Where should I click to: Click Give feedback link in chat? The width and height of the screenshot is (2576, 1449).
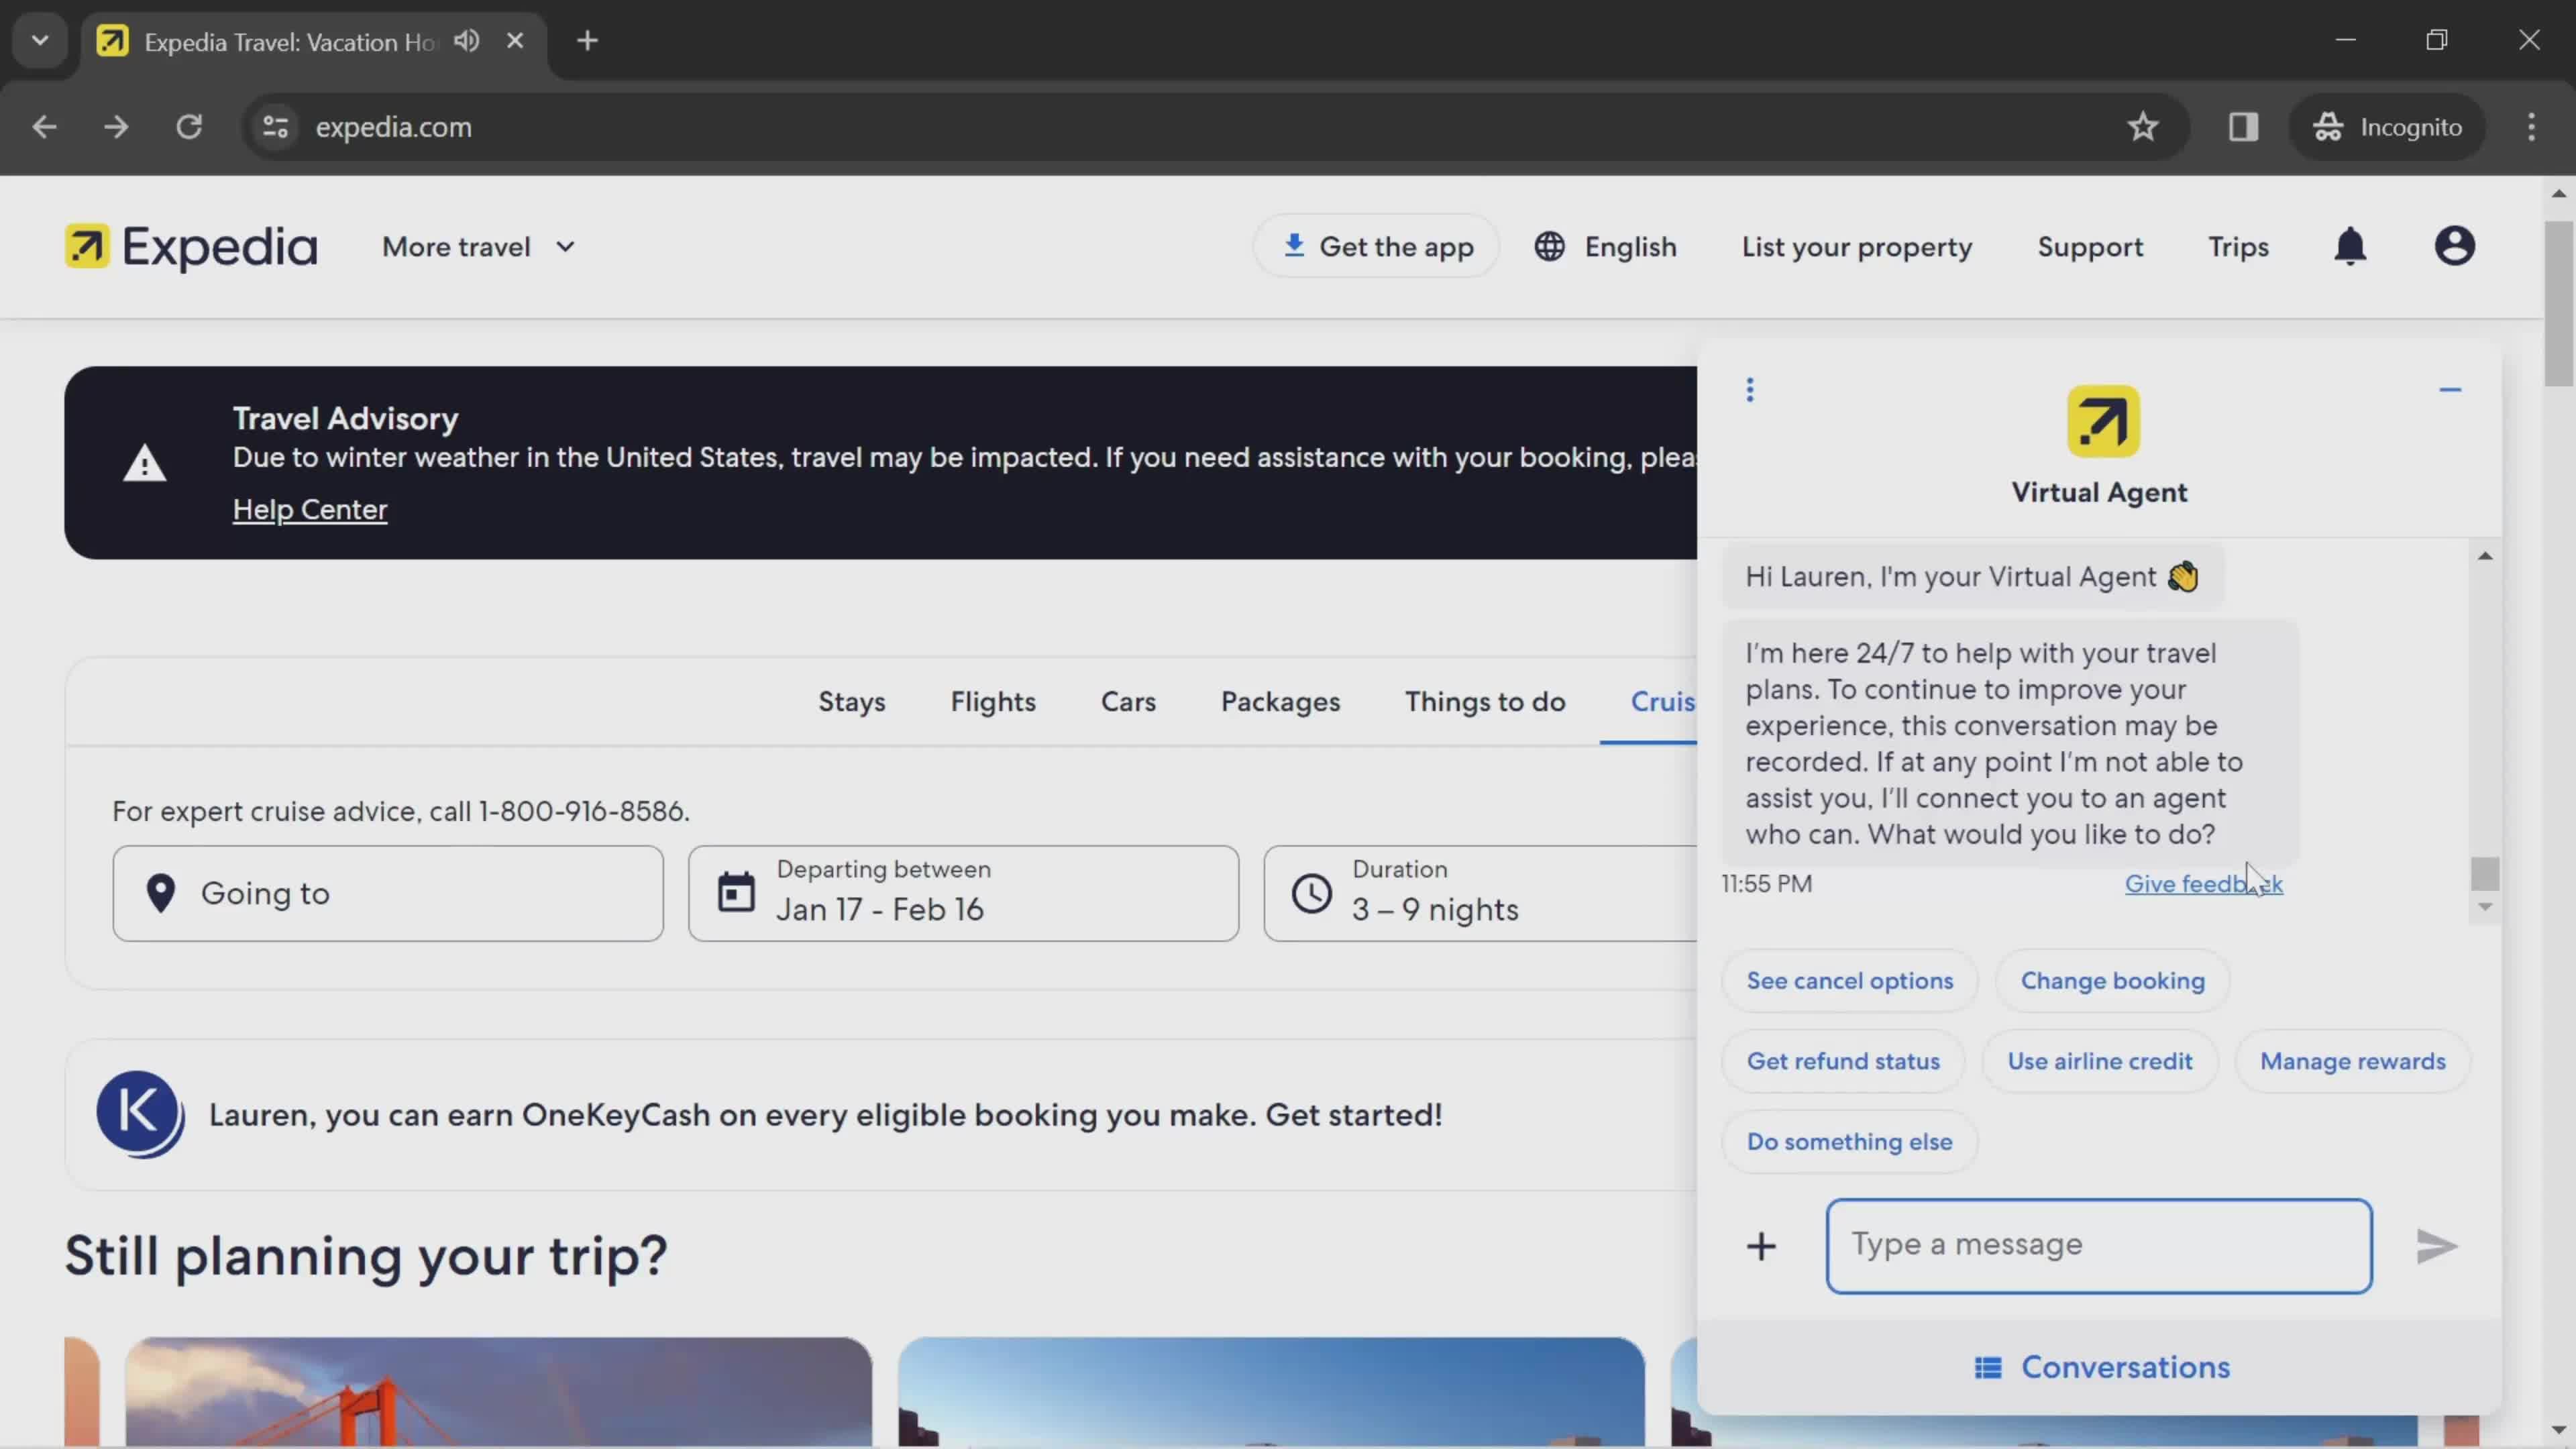pos(2204,884)
